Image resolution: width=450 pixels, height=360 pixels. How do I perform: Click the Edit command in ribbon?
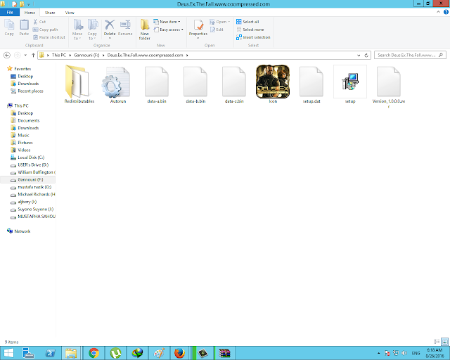(217, 30)
